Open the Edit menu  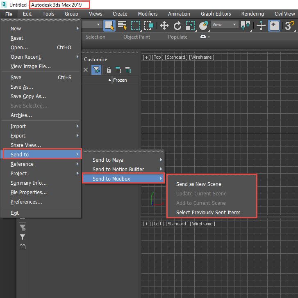(x=27, y=14)
